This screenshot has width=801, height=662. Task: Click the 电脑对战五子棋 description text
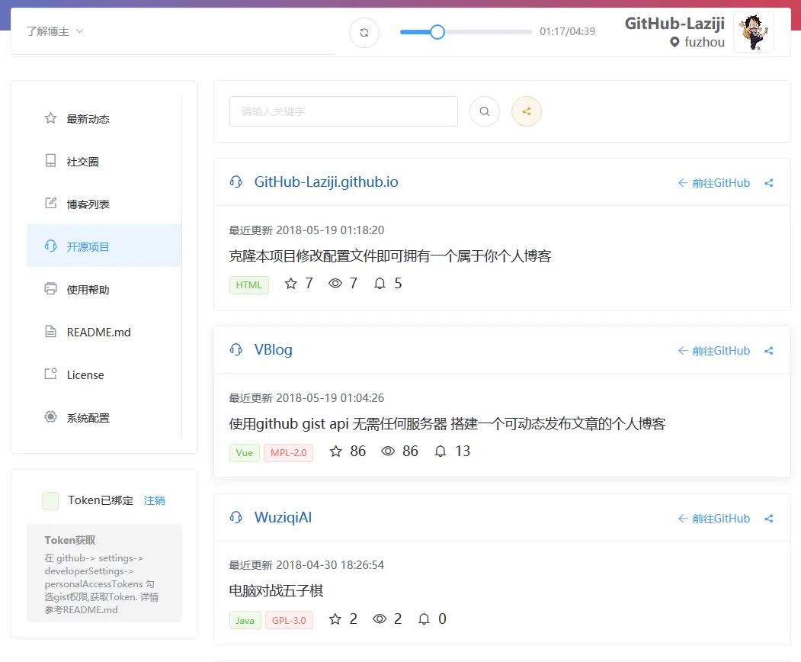[277, 591]
